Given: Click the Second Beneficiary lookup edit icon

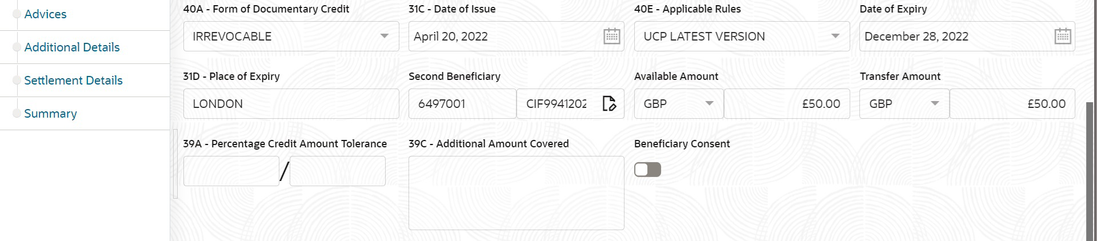Looking at the screenshot, I should coord(609,104).
